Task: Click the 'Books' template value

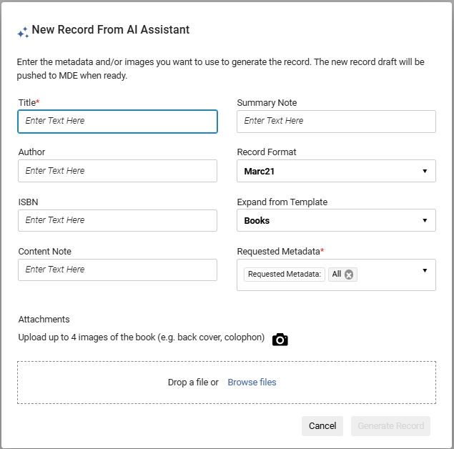Action: (x=257, y=221)
